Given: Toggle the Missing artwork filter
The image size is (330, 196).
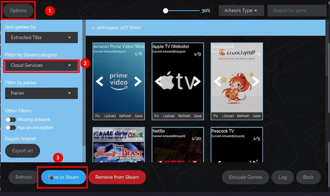Looking at the screenshot, I should 11,120.
